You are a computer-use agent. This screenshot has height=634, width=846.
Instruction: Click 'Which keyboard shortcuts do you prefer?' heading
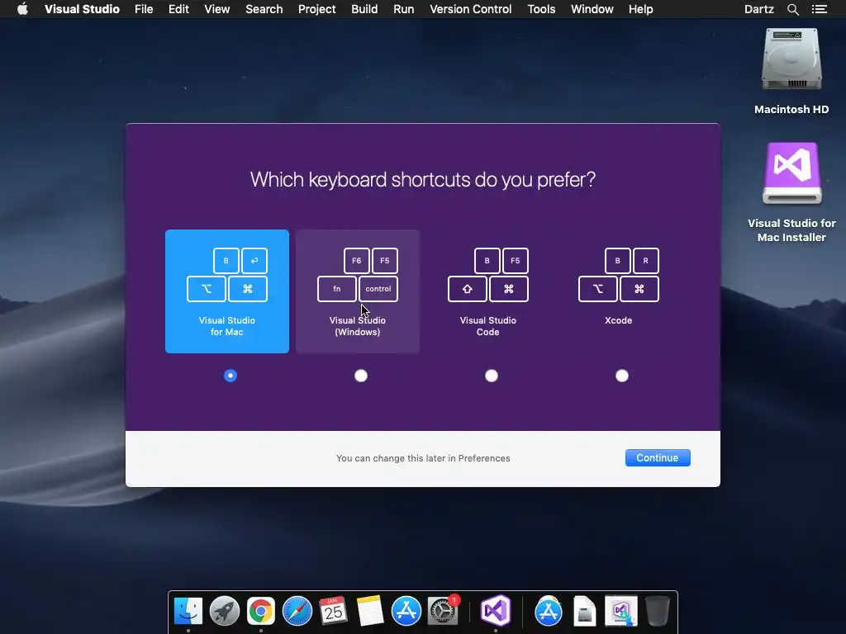coord(423,179)
